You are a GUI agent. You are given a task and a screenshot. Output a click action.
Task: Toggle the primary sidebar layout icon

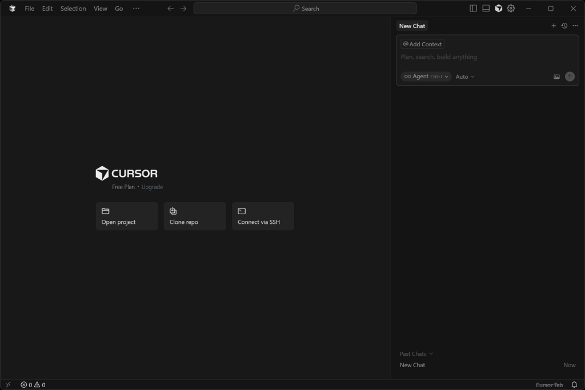pyautogui.click(x=472, y=8)
